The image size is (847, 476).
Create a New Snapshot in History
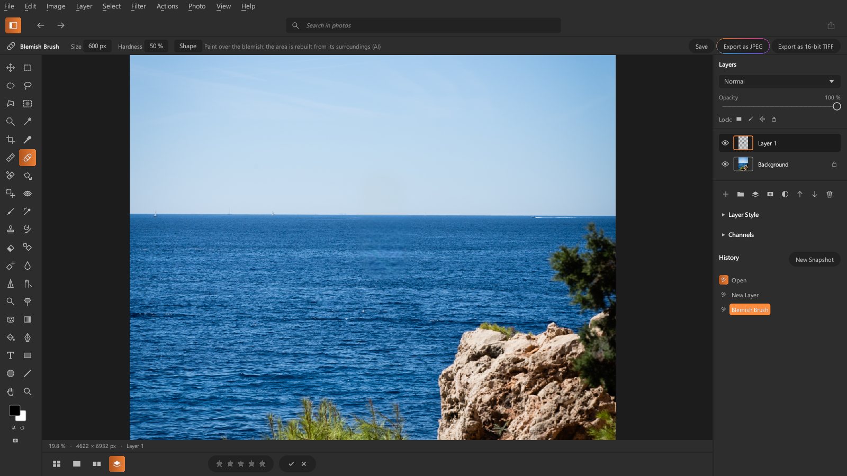click(x=814, y=260)
